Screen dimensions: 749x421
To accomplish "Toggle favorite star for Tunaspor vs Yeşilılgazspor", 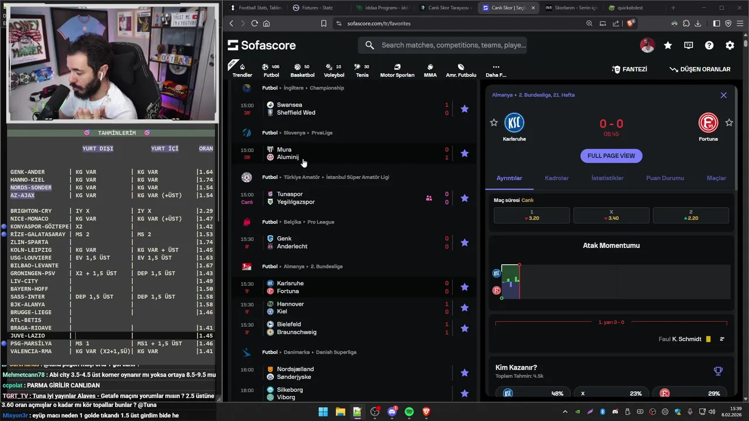I will (x=465, y=198).
